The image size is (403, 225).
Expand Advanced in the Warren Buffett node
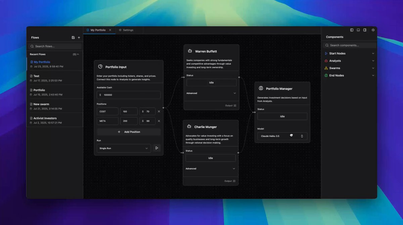(211, 93)
